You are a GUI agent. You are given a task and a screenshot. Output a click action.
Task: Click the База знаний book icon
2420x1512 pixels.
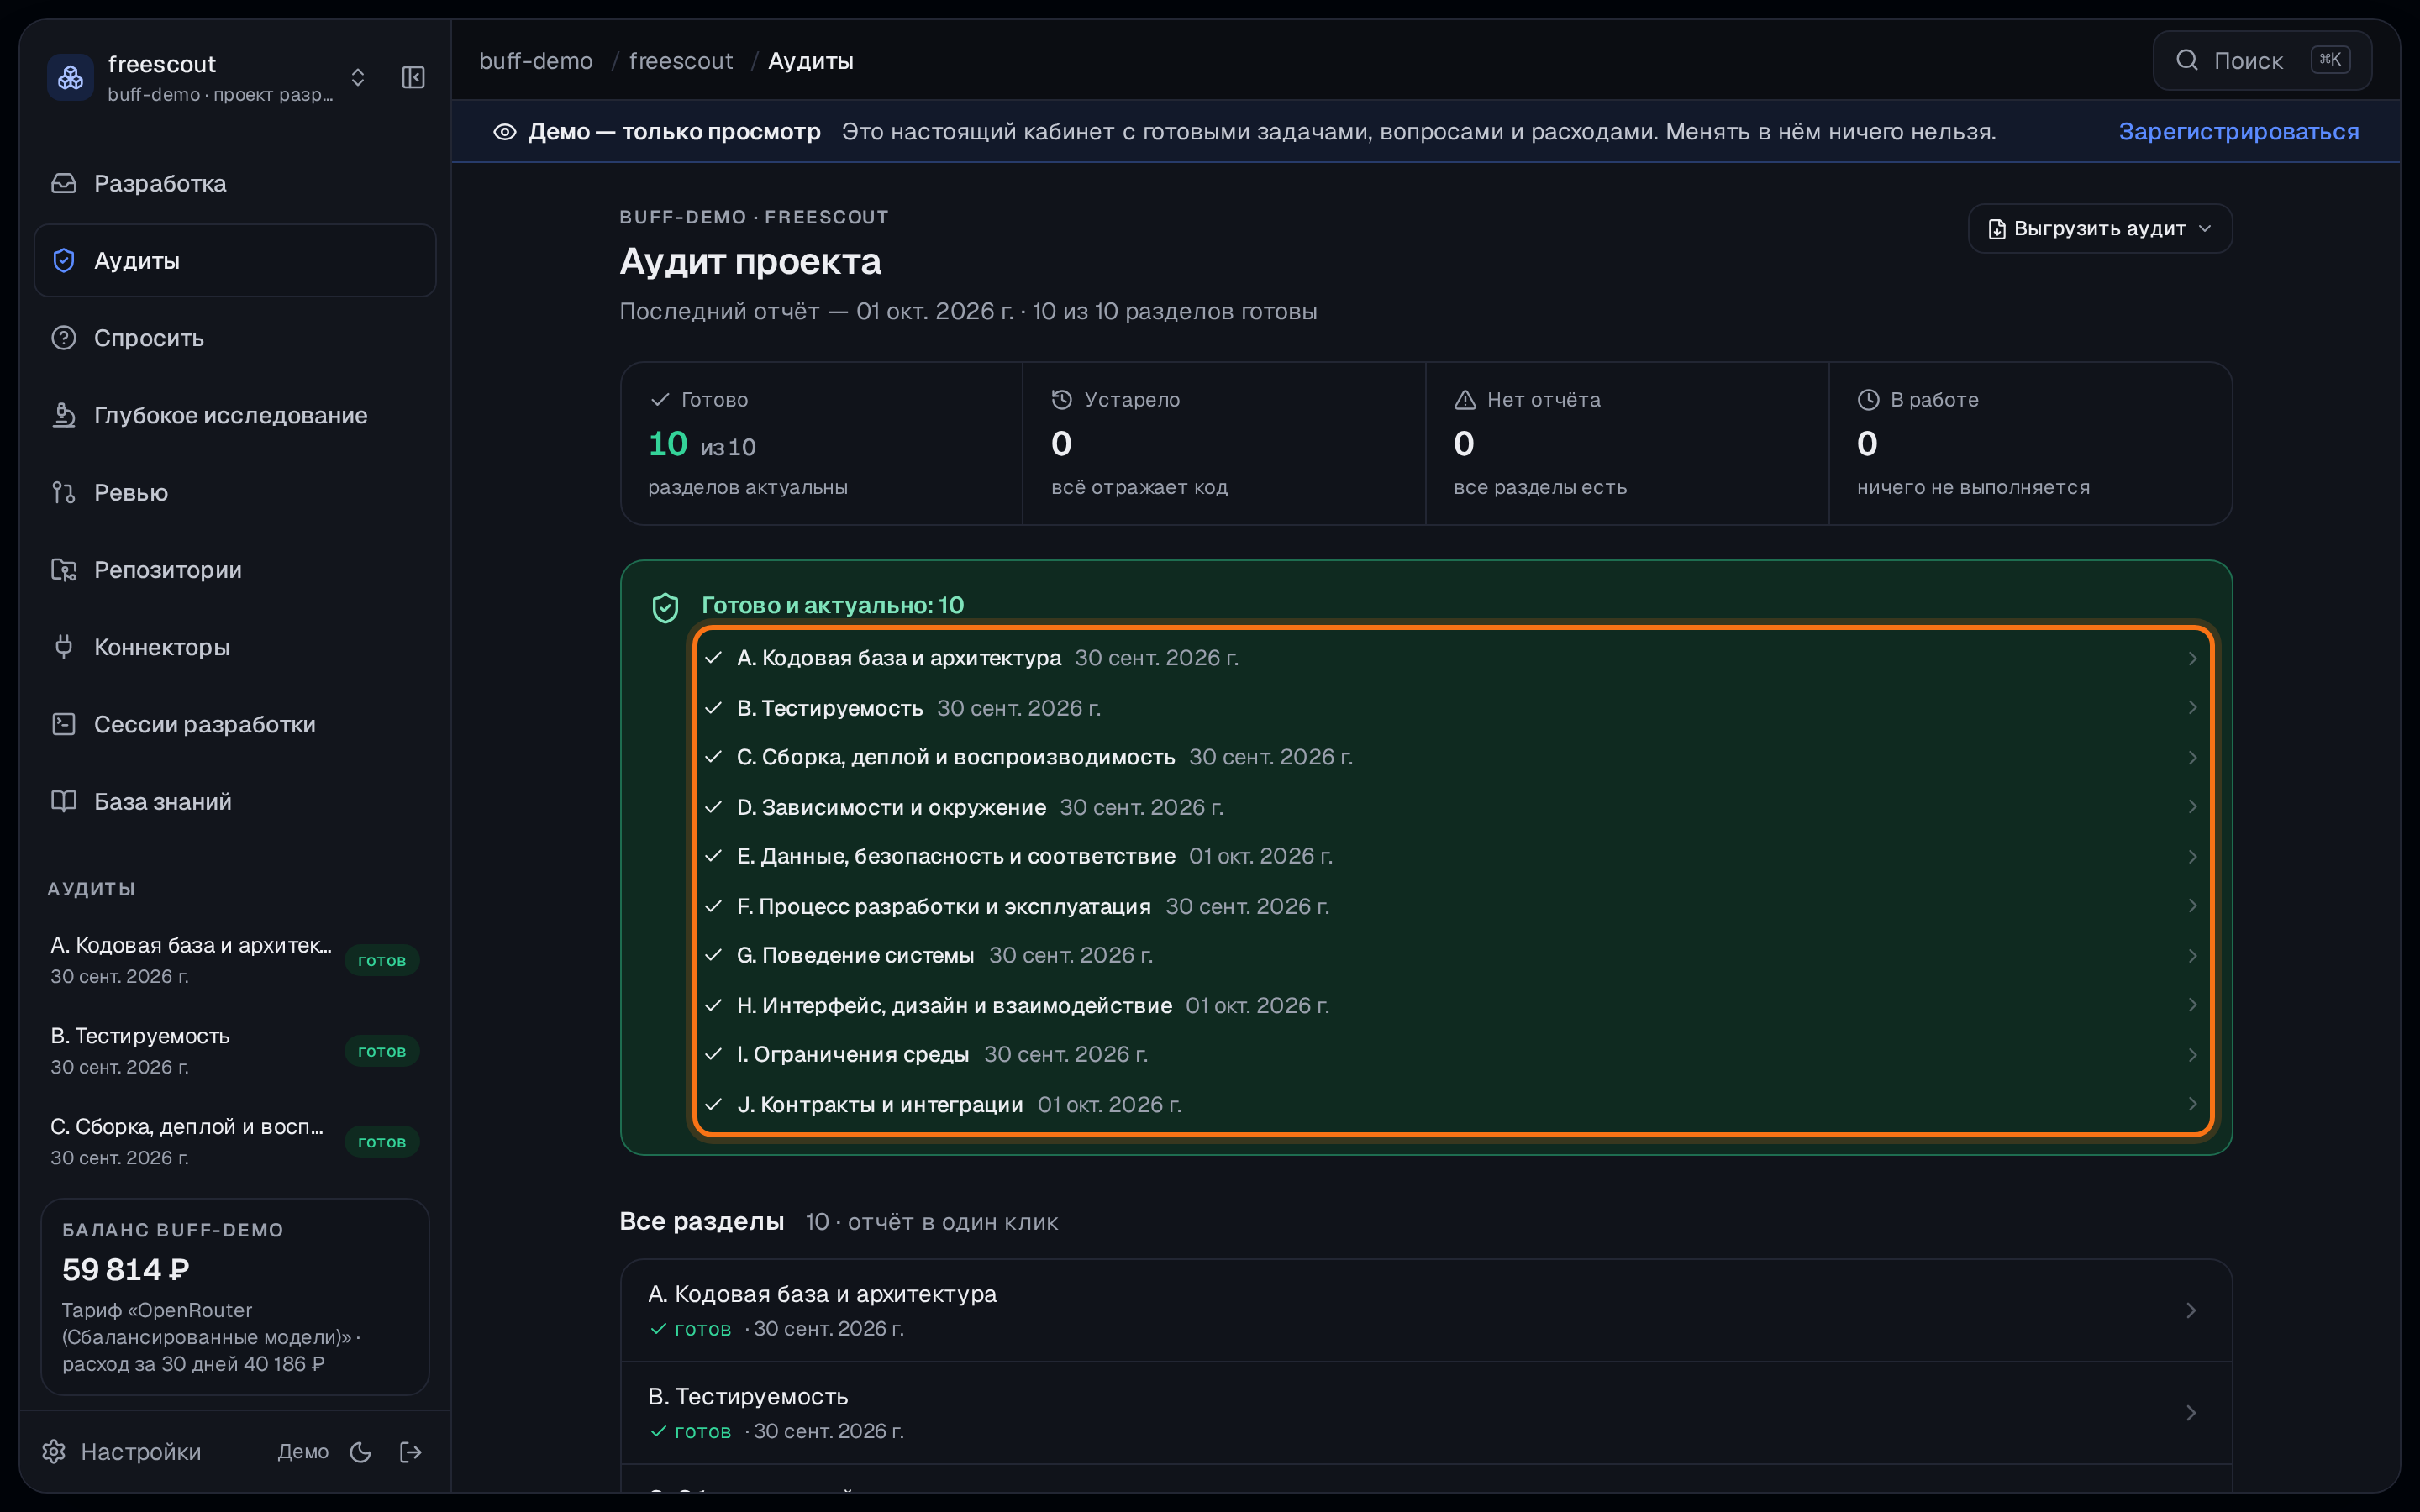point(64,801)
